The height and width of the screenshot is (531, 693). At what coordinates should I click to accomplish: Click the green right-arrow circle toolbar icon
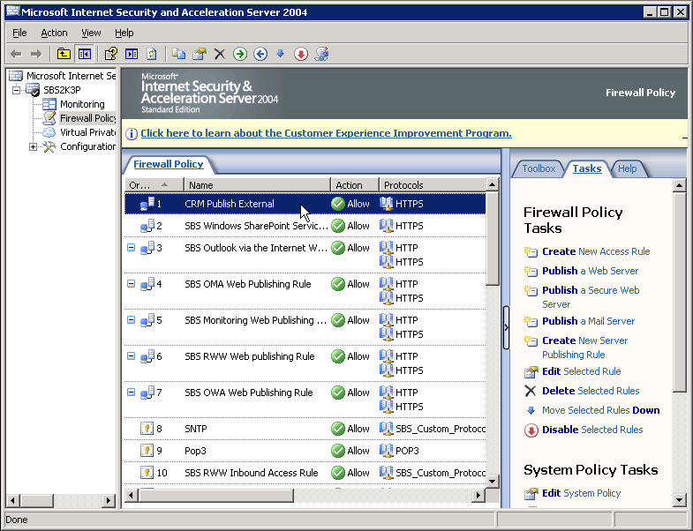[x=240, y=55]
